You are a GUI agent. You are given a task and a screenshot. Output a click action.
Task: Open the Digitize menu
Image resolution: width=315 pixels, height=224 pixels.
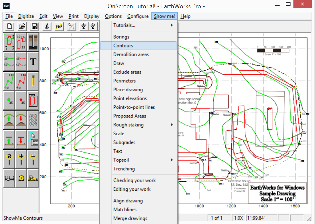click(x=26, y=16)
